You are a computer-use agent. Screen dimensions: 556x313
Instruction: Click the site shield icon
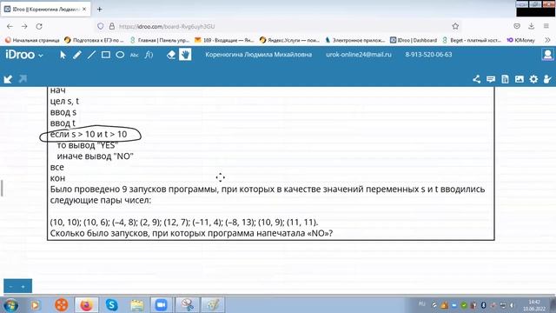101,26
